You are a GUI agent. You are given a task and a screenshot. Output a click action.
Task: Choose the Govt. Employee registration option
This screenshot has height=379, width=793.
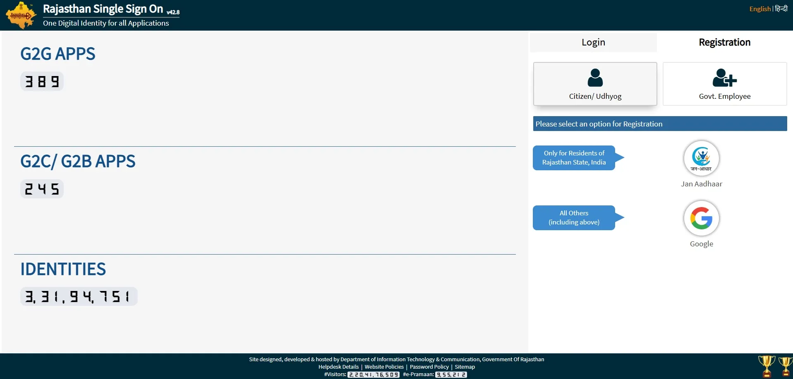(724, 84)
